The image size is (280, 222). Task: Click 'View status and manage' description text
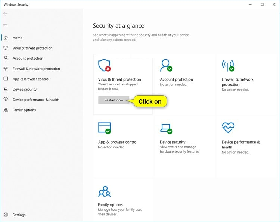178,147
